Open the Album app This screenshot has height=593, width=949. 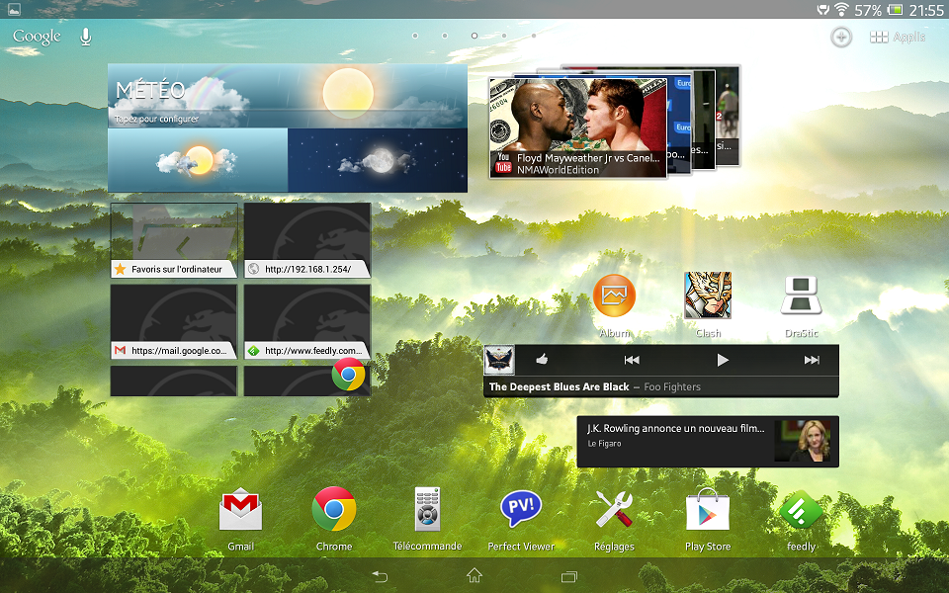614,296
